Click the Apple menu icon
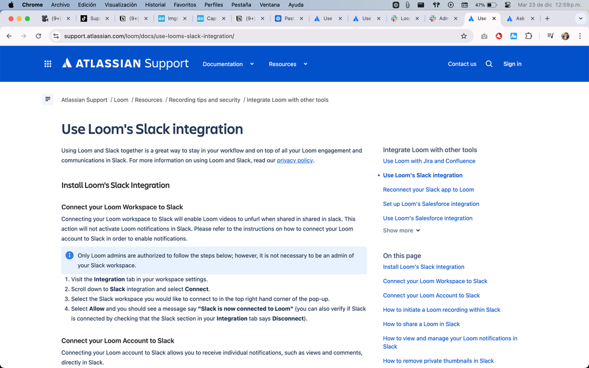This screenshot has height=368, width=589. [11, 5]
